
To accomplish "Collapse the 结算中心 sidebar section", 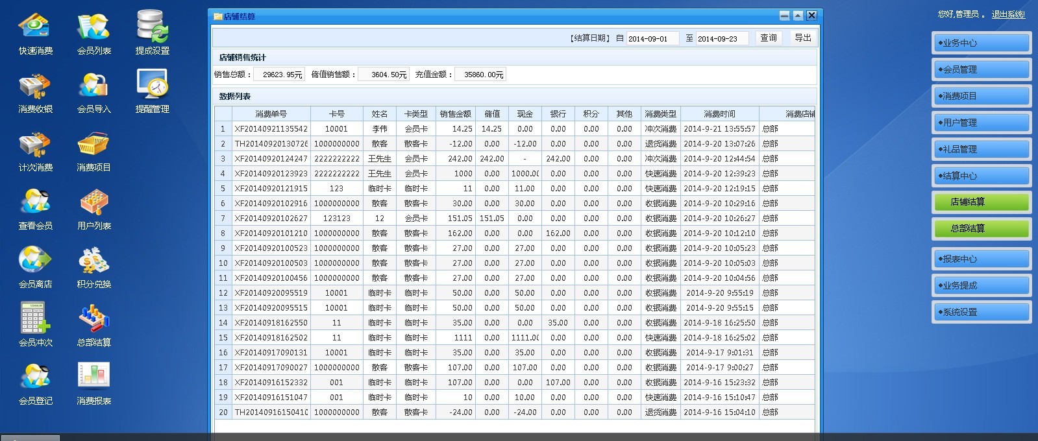I will tap(981, 176).
